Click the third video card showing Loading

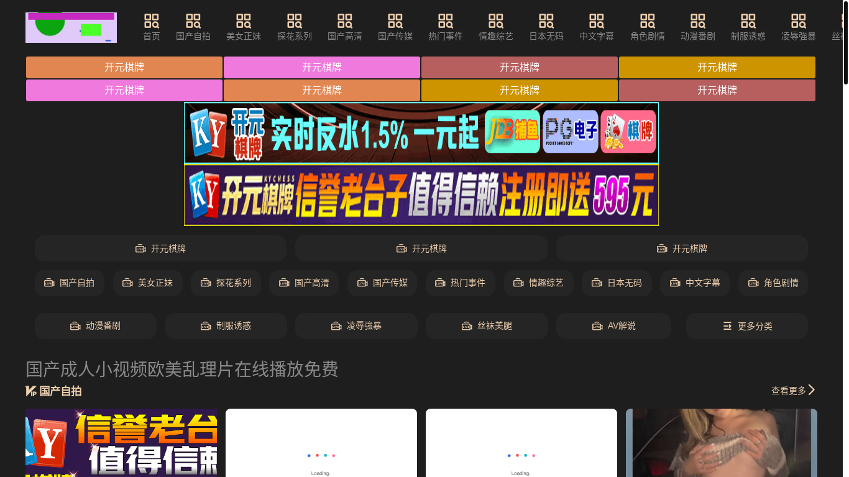click(x=521, y=443)
